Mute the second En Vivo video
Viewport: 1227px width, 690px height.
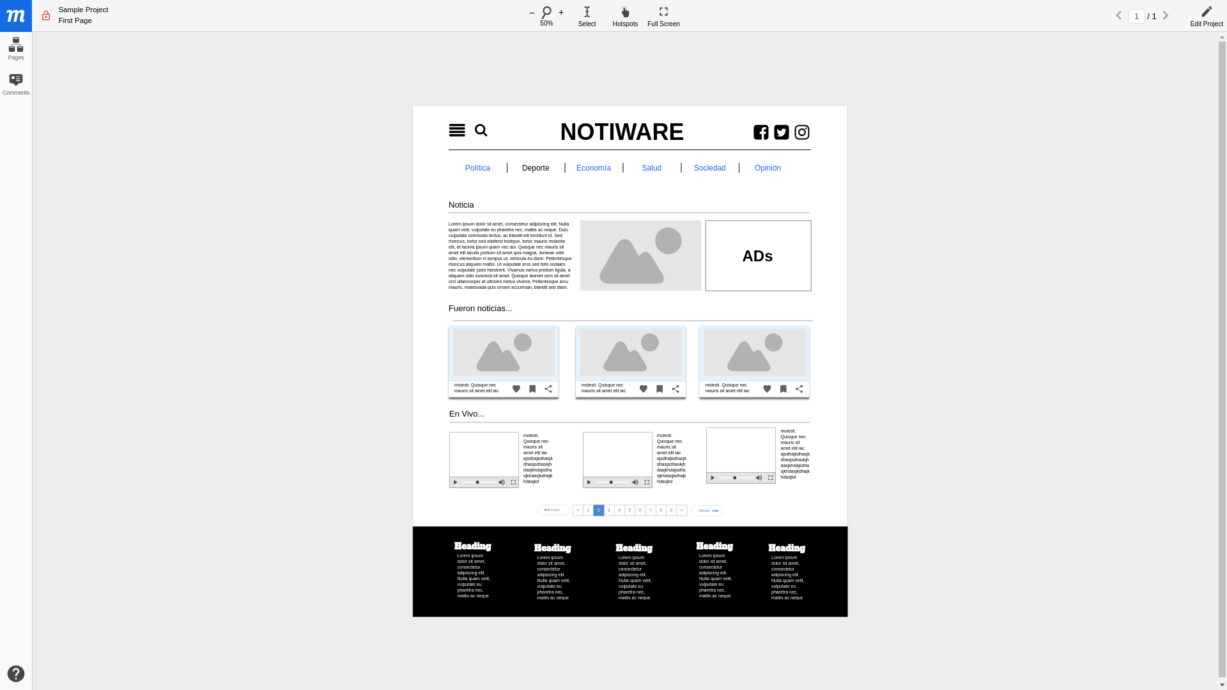(x=635, y=482)
